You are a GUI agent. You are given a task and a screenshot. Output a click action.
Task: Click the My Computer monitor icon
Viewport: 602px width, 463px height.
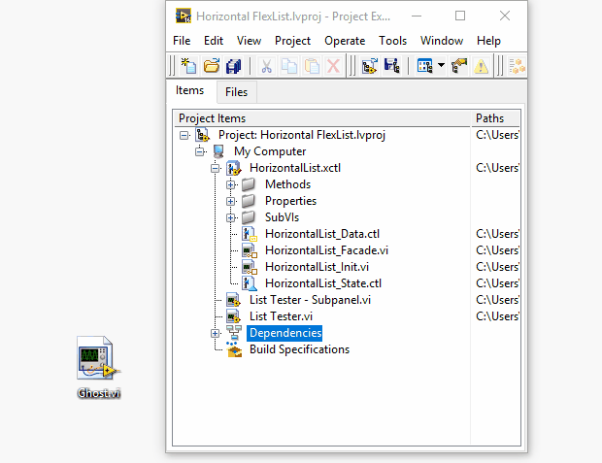[x=218, y=151]
